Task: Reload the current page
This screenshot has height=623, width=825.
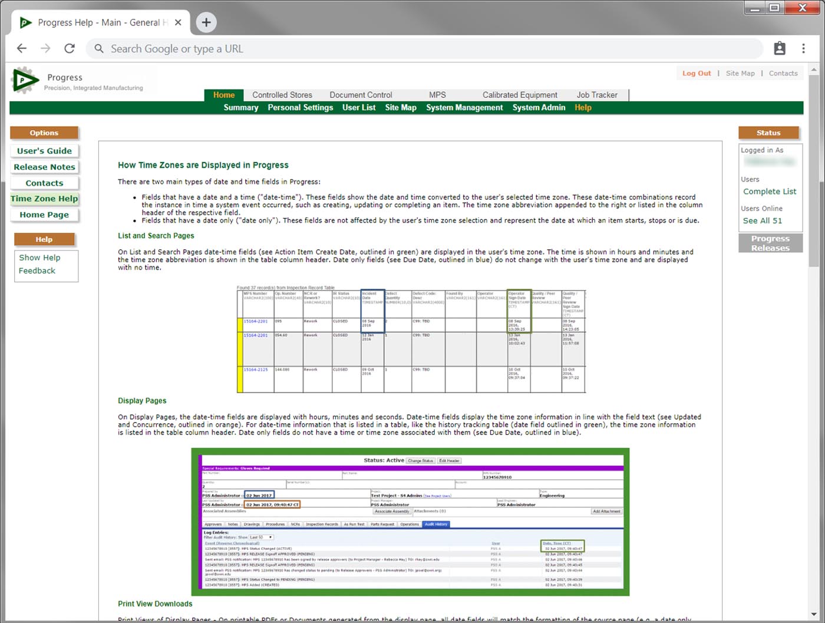Action: (69, 48)
